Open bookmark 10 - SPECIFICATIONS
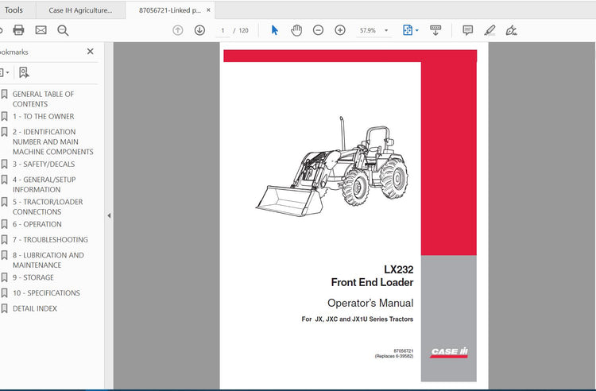Screen dimensions: 596x391 [x=46, y=293]
